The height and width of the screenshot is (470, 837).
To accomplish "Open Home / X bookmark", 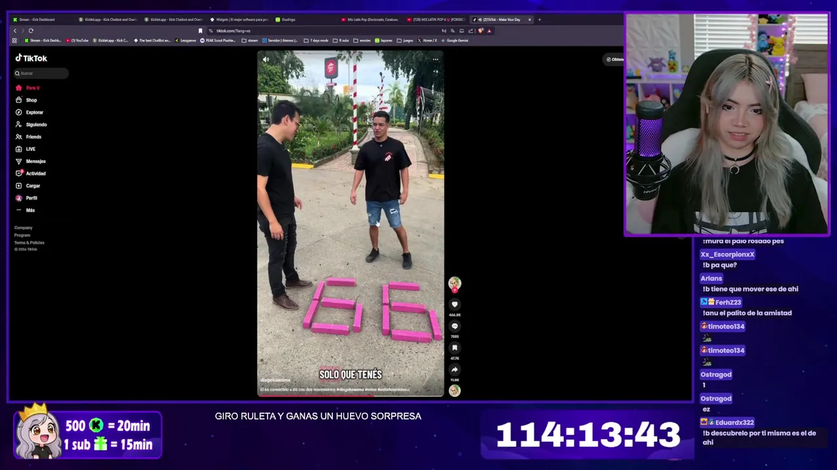I will [x=428, y=40].
